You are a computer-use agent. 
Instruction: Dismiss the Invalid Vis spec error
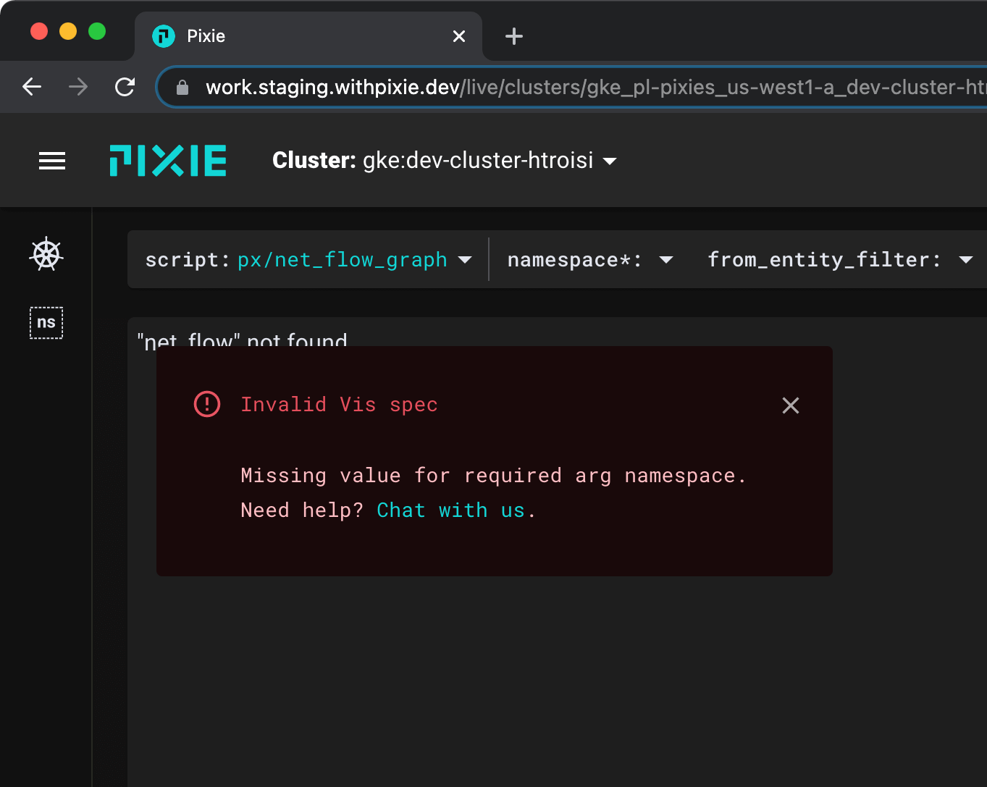[x=791, y=405]
